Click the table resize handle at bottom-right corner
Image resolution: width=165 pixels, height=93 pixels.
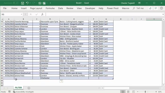tap(113, 79)
